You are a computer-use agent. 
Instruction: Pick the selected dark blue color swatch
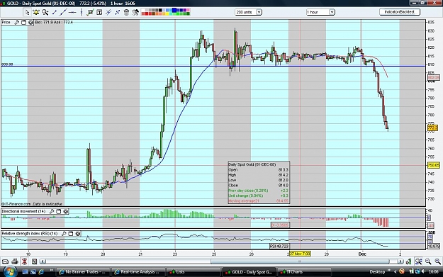tap(174, 10)
